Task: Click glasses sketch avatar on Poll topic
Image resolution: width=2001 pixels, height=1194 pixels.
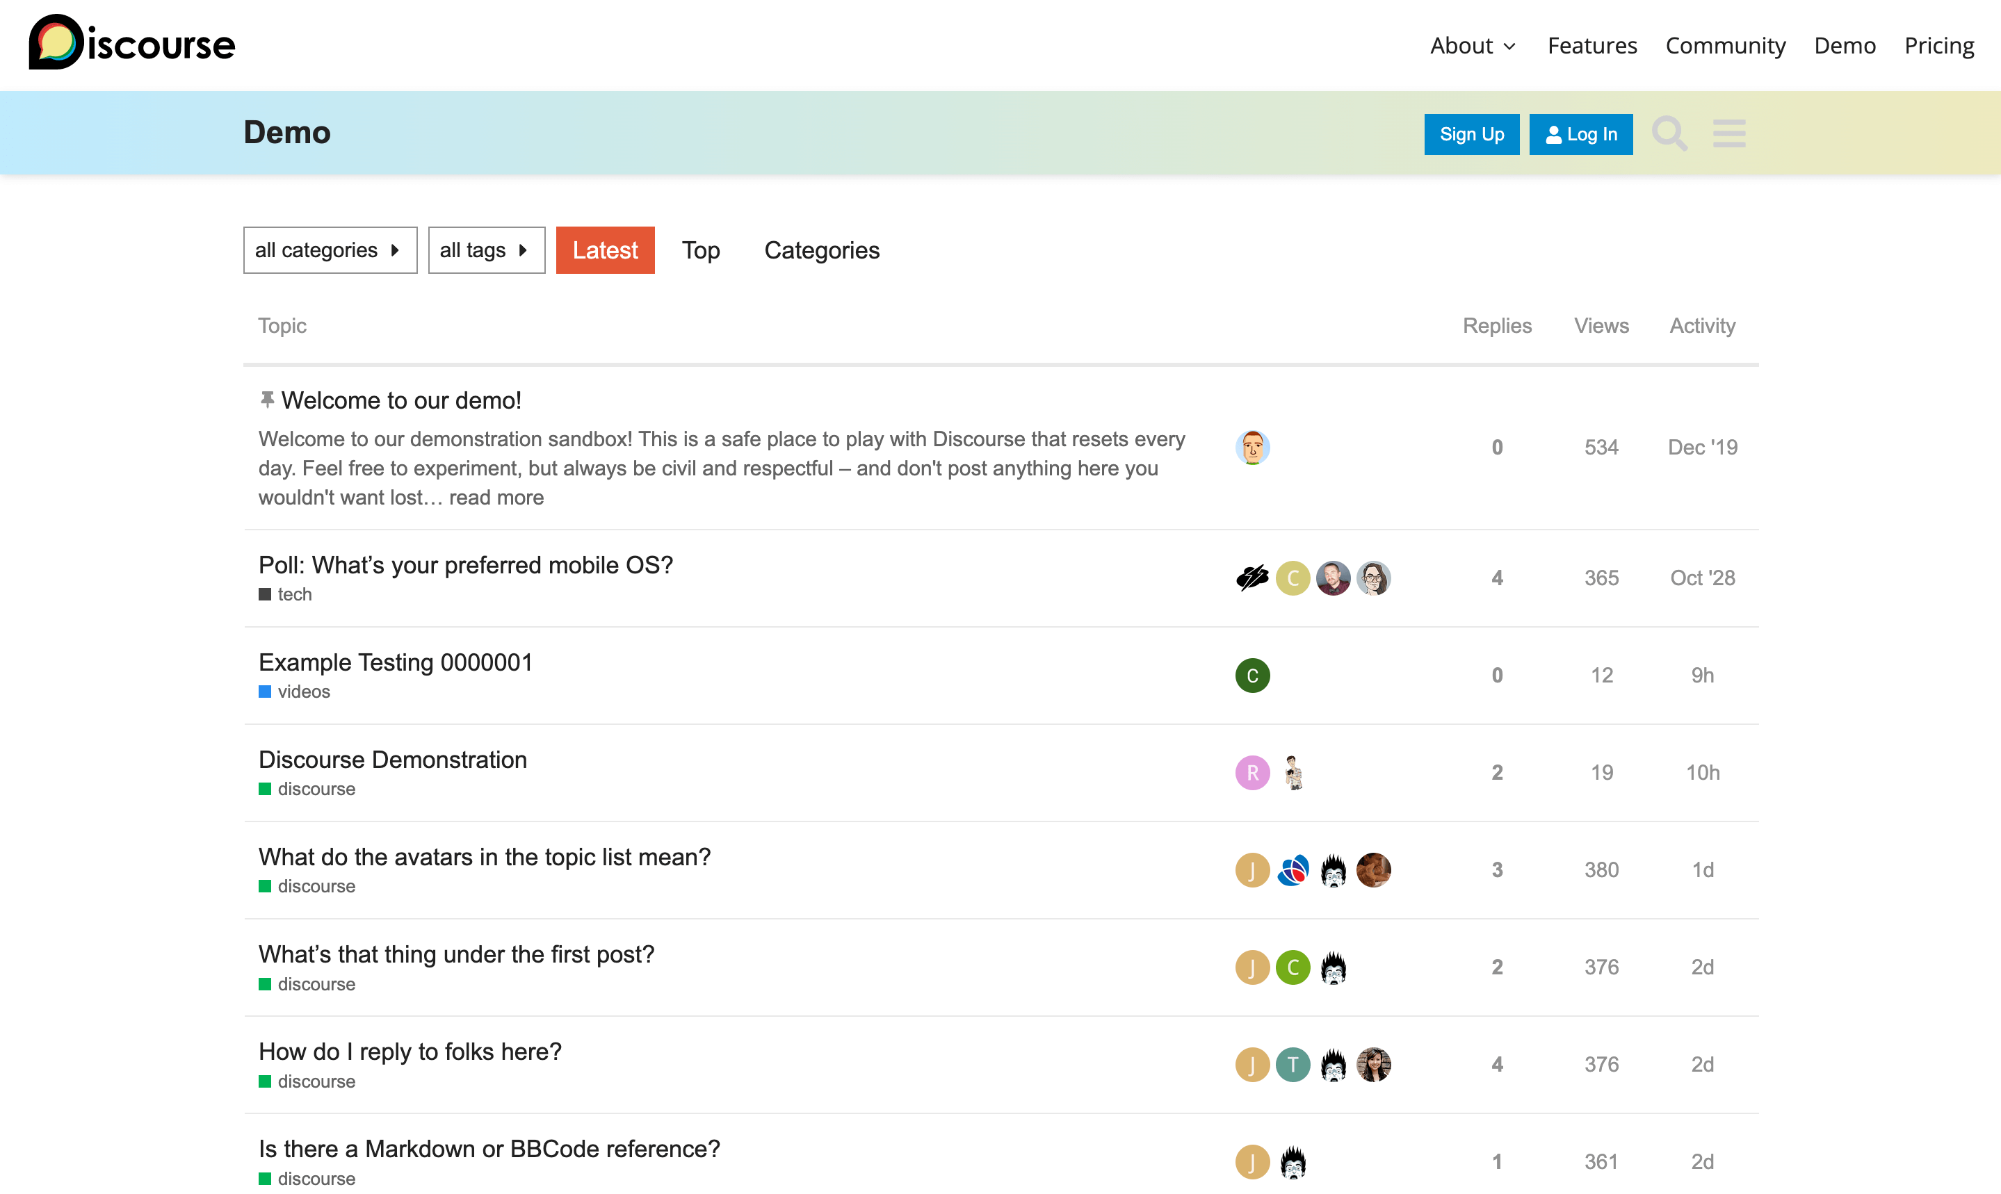Action: point(1373,578)
